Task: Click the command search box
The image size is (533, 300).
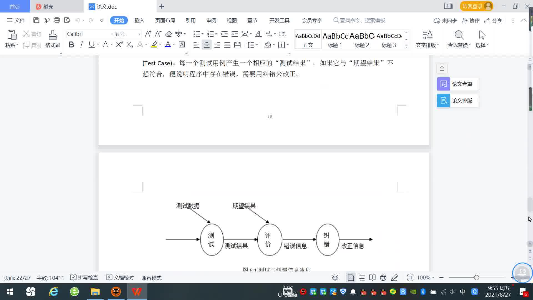Action: 359,20
